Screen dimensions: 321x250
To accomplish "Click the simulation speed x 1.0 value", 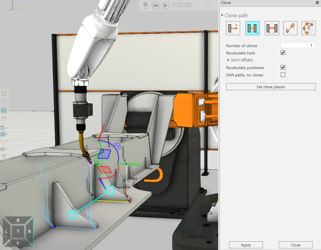I will 206,5.
